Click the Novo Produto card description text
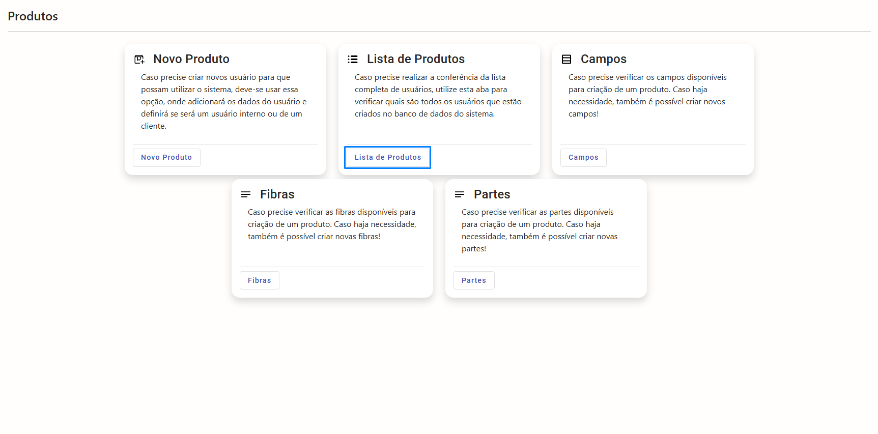878x434 pixels. point(224,102)
